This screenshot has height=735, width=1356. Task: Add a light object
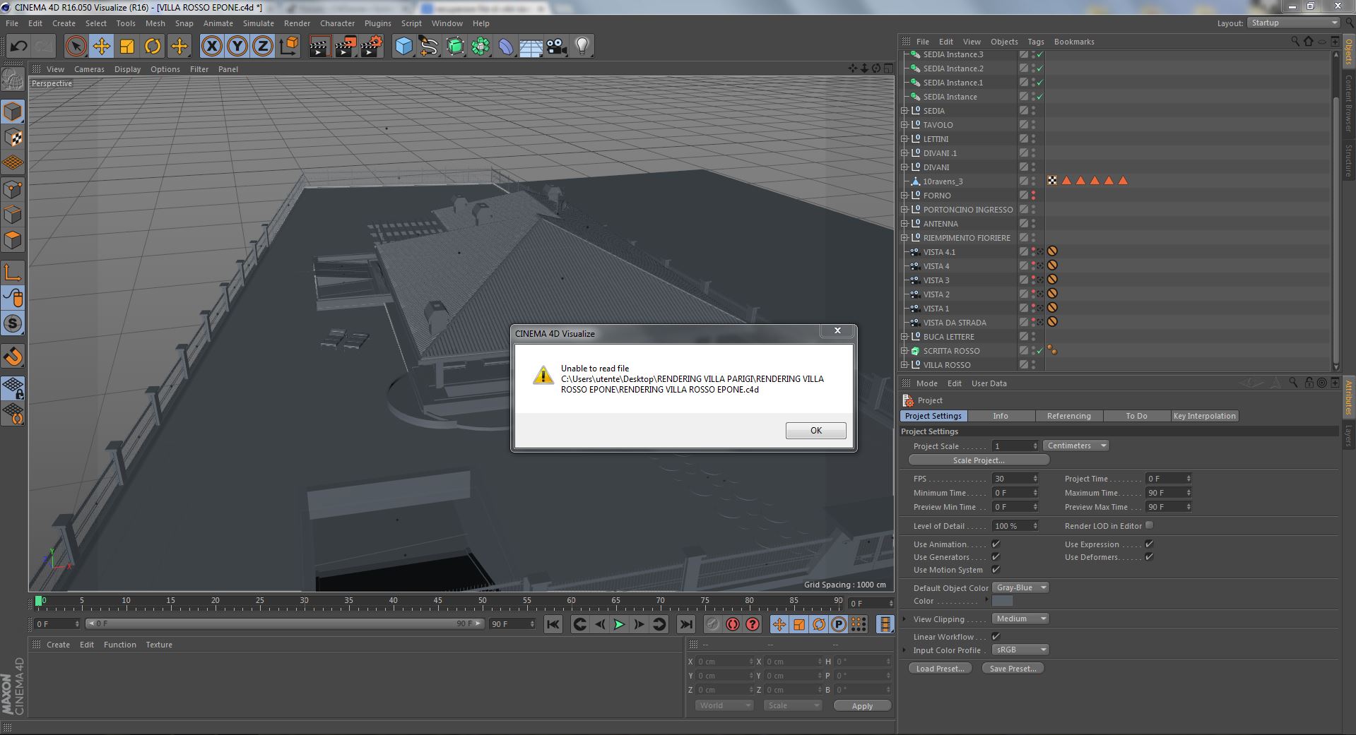coord(582,47)
